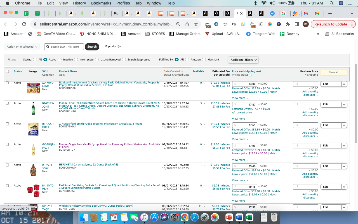Launch Finder from the Dock
This screenshot has width=358, height=224.
click(x=84, y=217)
